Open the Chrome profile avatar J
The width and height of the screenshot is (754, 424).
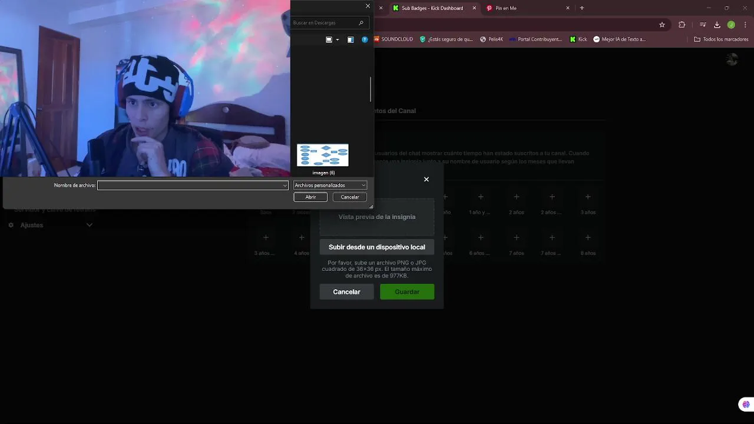click(x=731, y=25)
